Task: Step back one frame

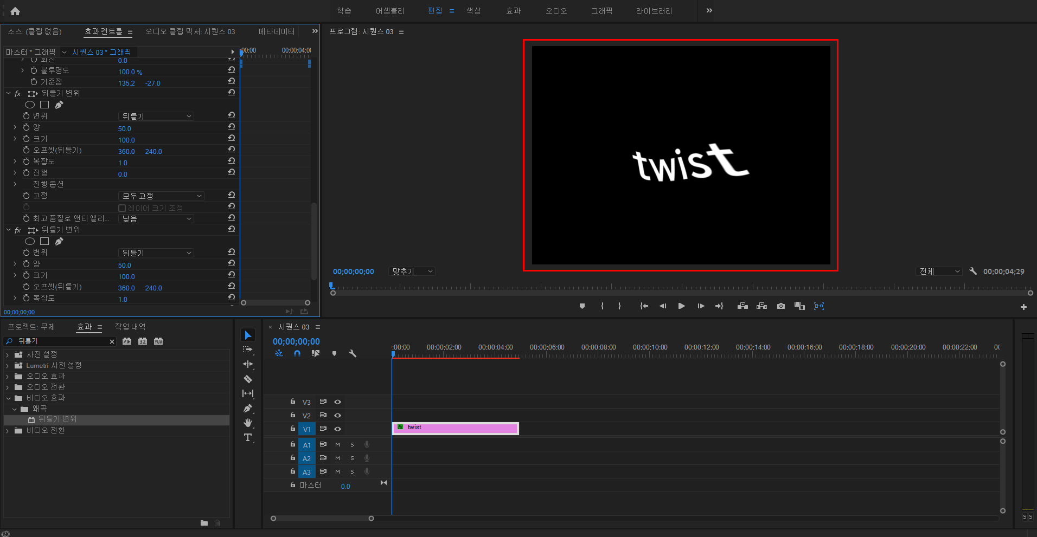Action: tap(662, 306)
